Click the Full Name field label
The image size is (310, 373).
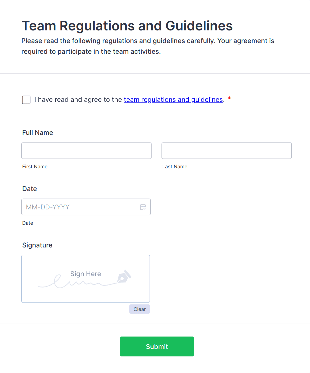point(38,133)
